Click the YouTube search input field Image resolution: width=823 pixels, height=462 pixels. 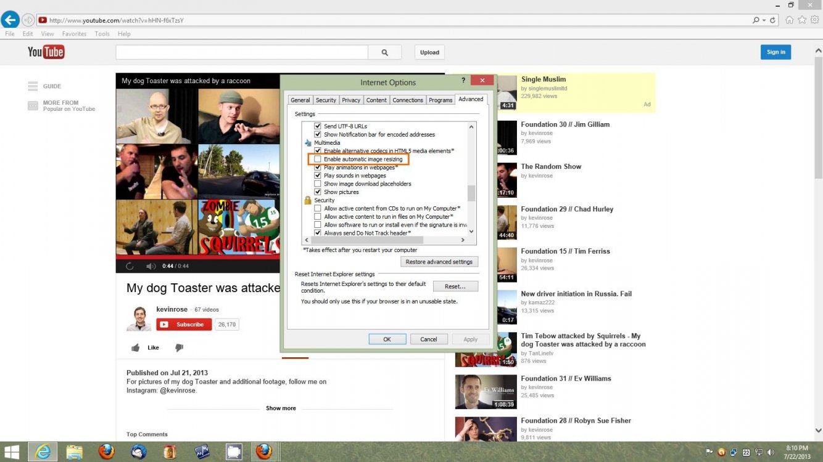[x=242, y=52]
